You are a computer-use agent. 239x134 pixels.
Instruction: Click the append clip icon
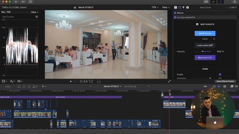pos(29,86)
